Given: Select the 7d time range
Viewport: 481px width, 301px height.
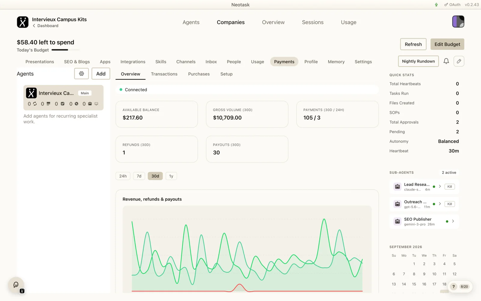Looking at the screenshot, I should [139, 176].
